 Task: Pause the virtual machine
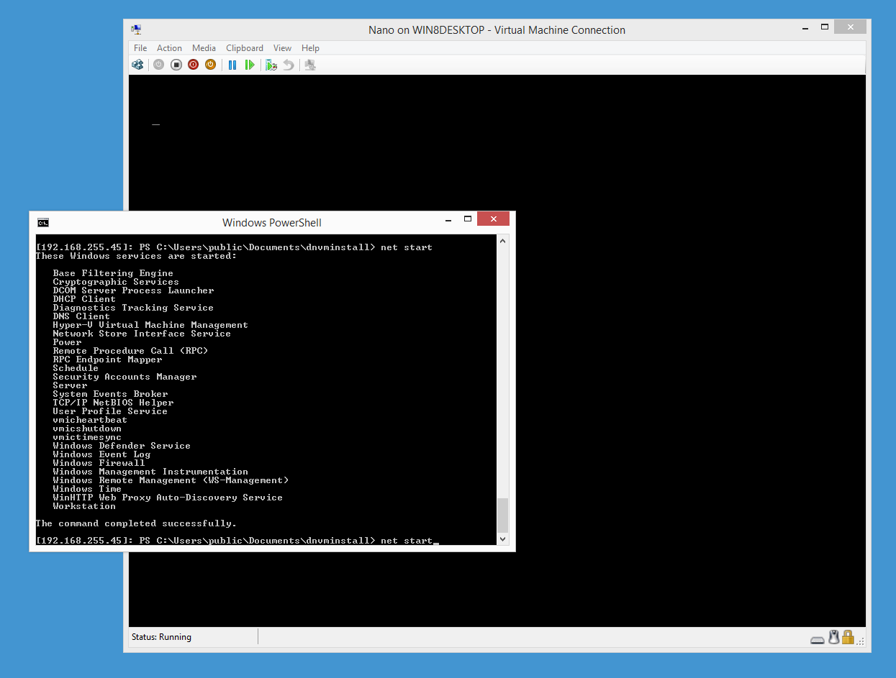232,65
